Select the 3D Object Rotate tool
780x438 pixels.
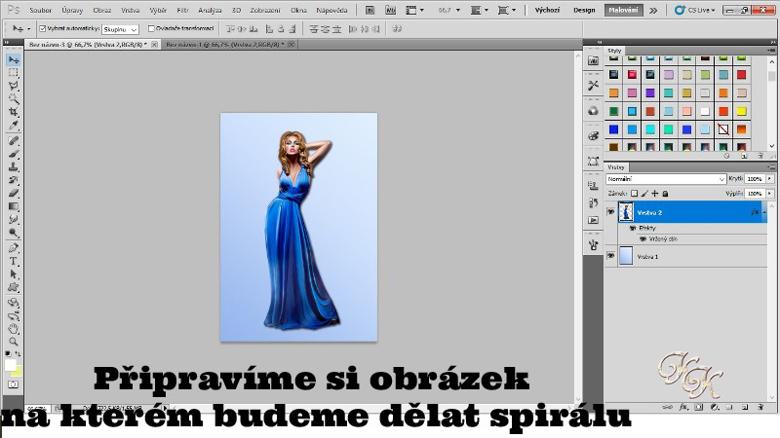[x=14, y=303]
